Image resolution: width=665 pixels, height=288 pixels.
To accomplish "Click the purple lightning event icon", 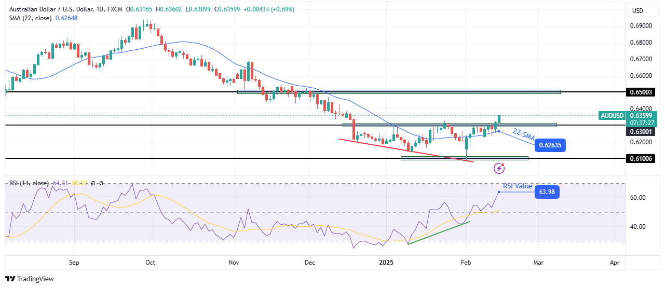I will [499, 168].
